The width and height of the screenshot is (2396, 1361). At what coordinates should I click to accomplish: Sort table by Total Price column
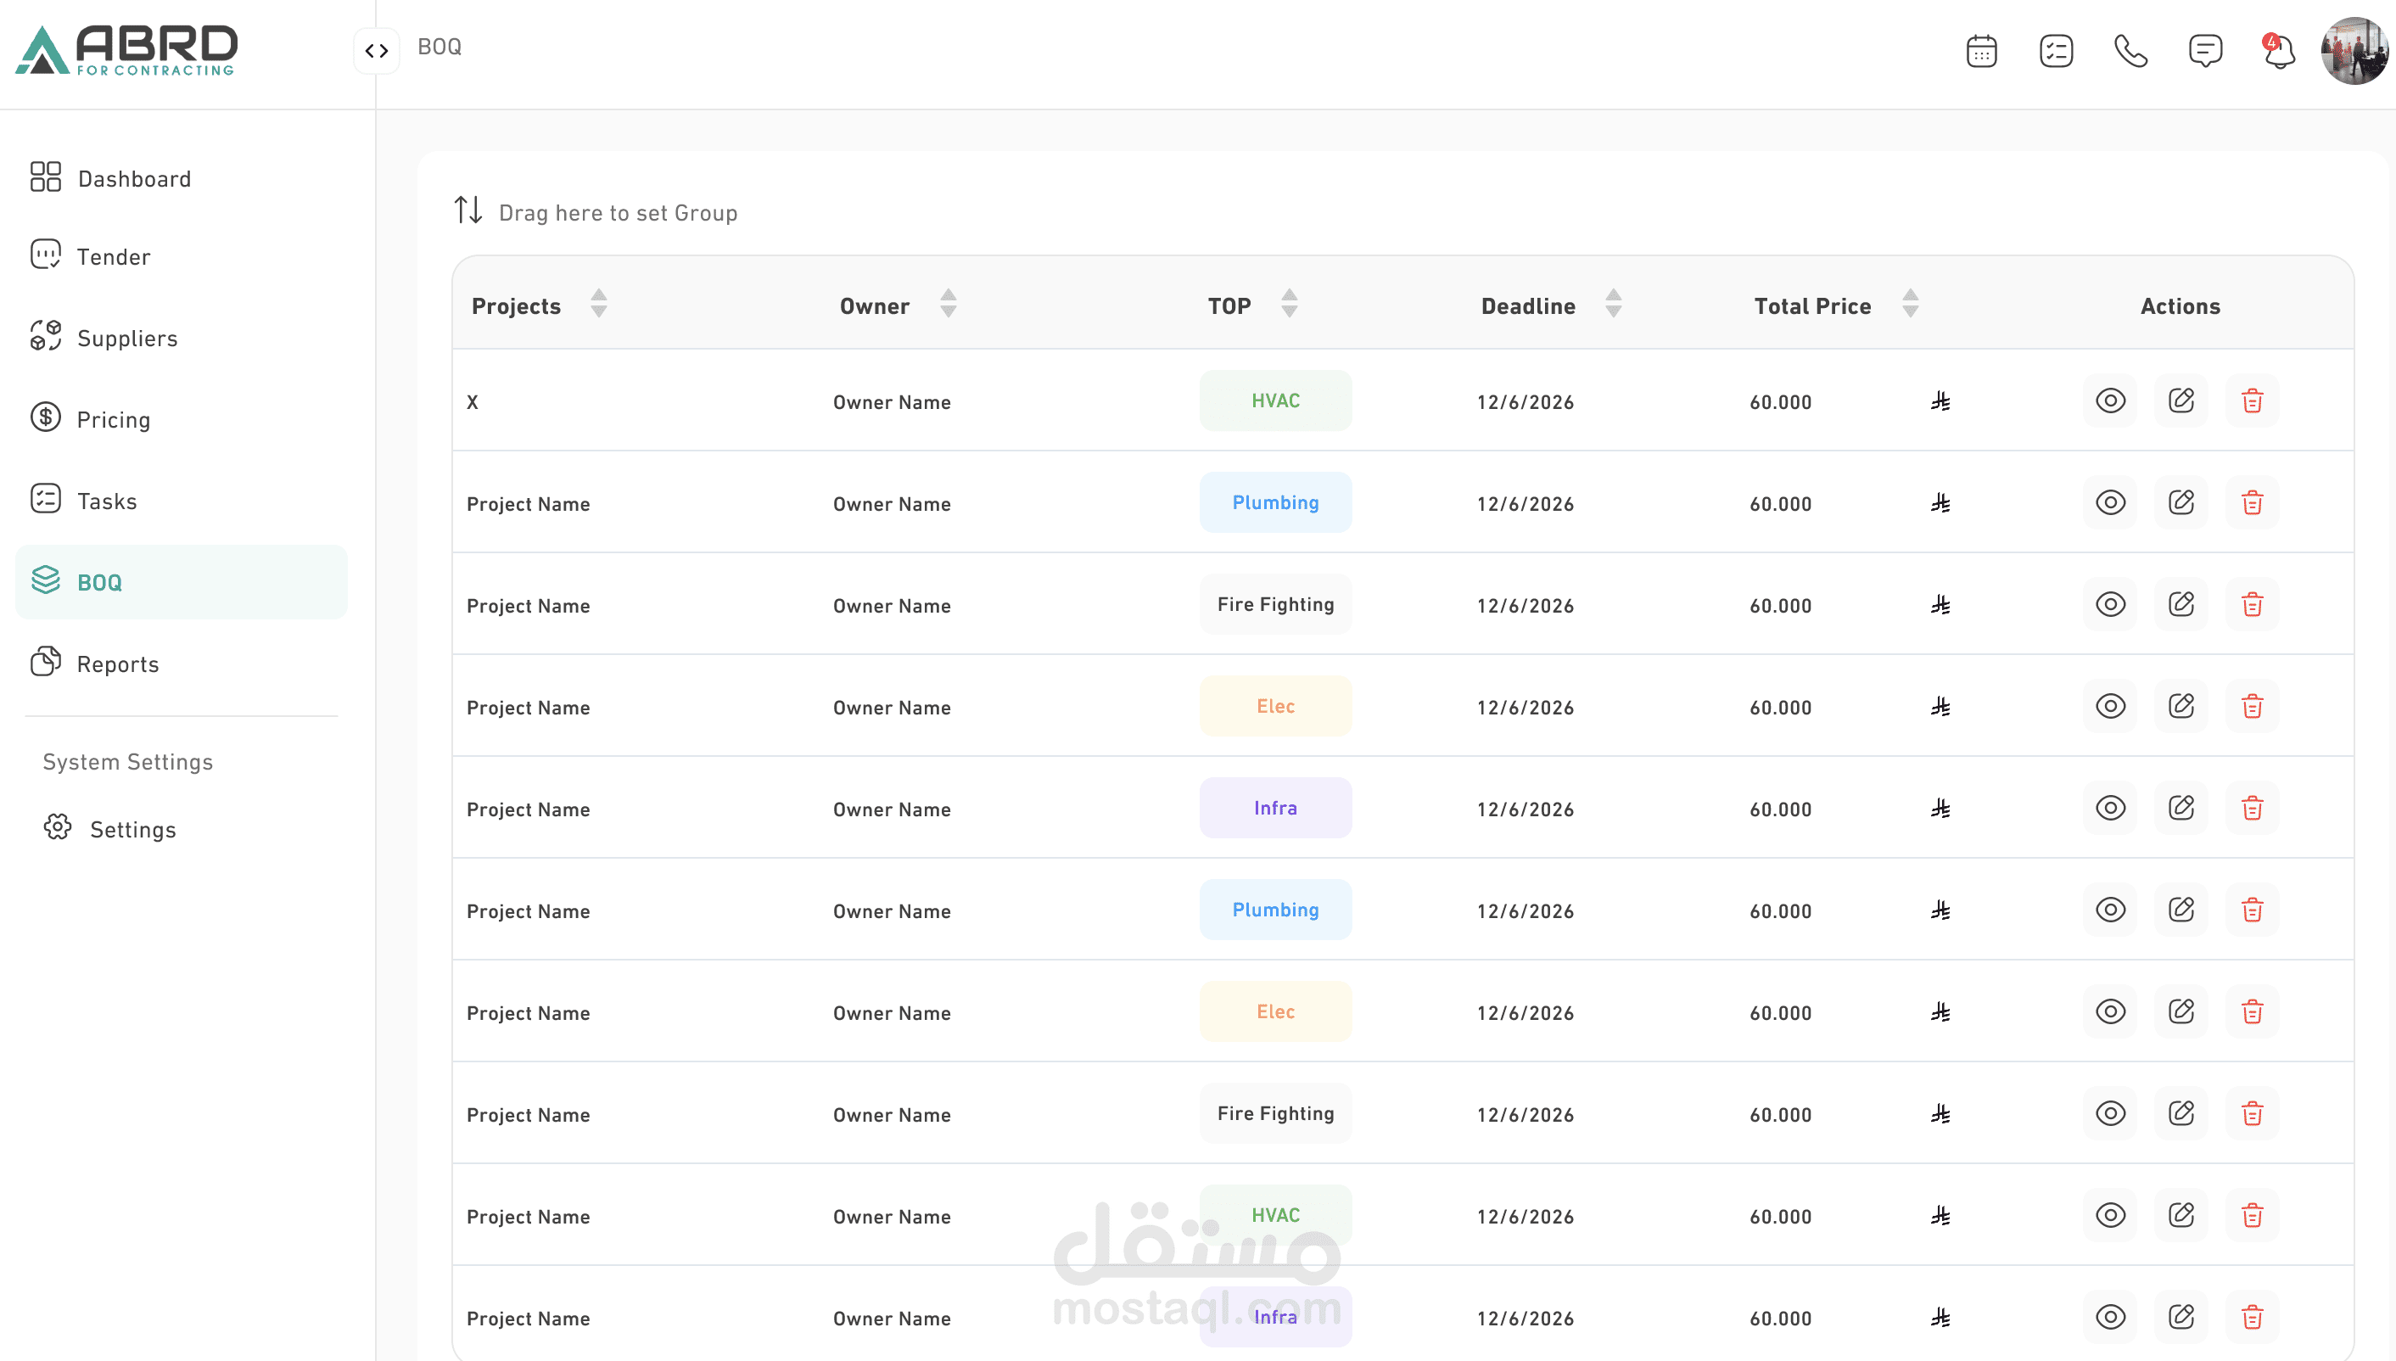tap(1911, 304)
